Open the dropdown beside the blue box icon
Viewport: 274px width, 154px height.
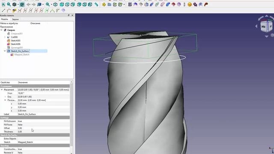[43, 5]
